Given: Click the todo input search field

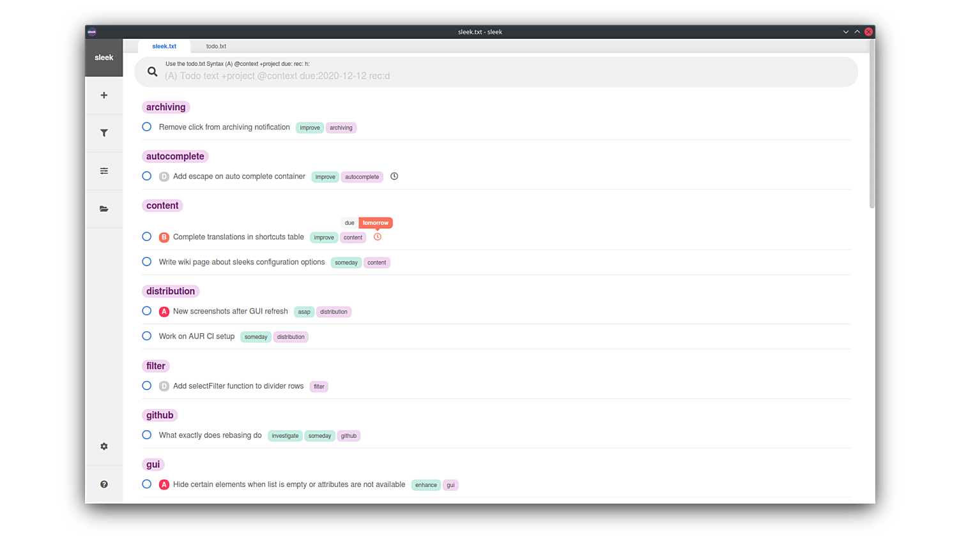Looking at the screenshot, I should click(x=496, y=72).
